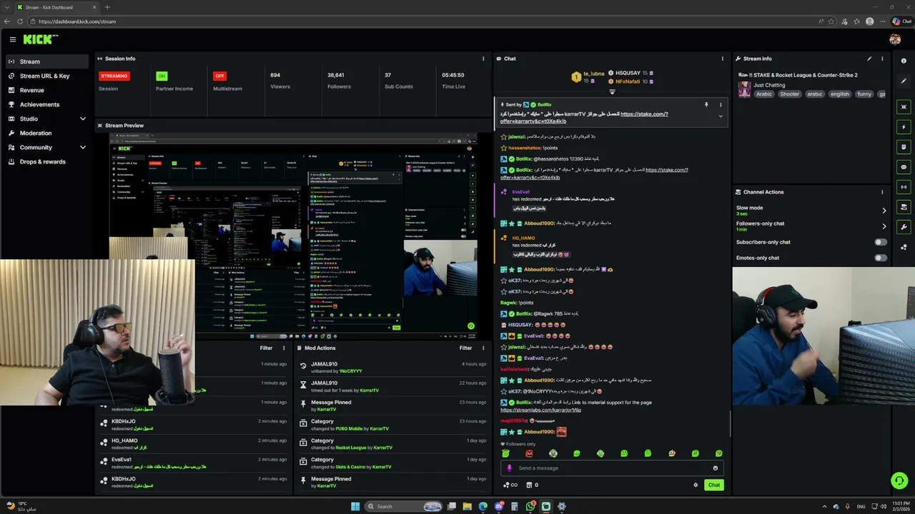Open chat settings gear icon
This screenshot has height=514, width=915.
point(696,485)
